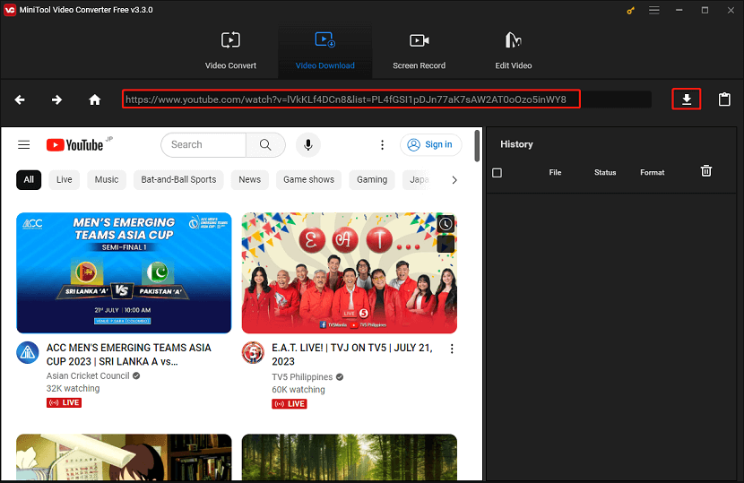Open the TV5 Philippines channel avatar

253,352
